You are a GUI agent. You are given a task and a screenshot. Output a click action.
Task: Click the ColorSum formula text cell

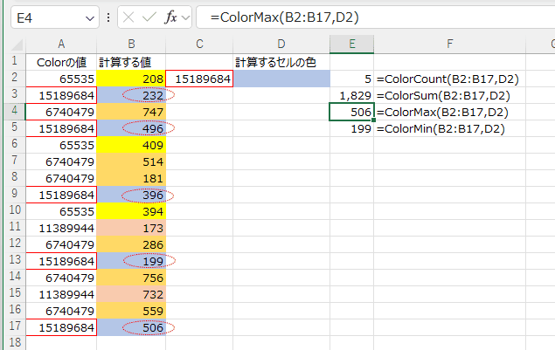444,95
